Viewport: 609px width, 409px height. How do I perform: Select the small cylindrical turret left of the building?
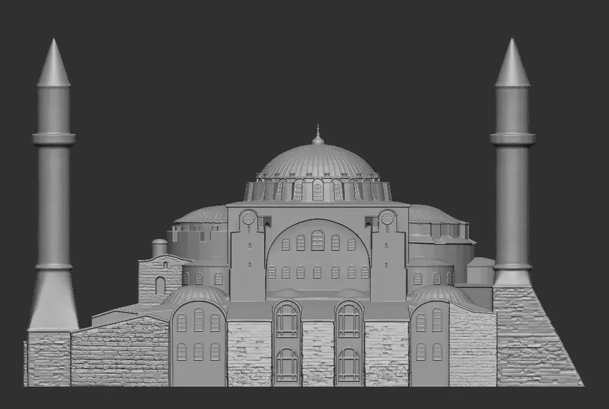point(160,248)
